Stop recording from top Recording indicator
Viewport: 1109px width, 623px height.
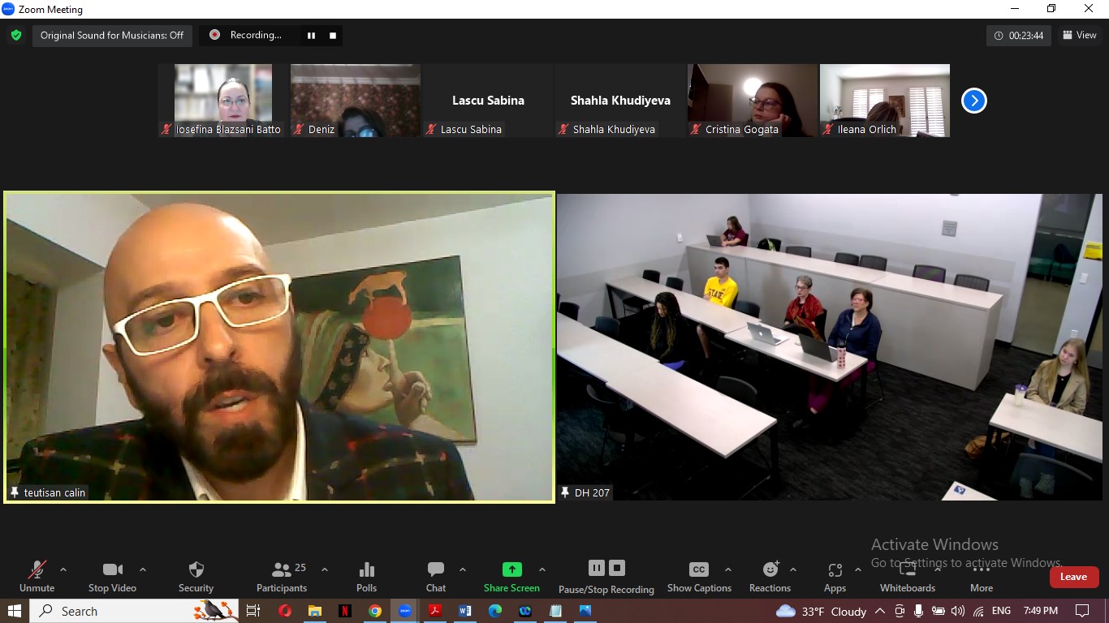[x=332, y=36]
